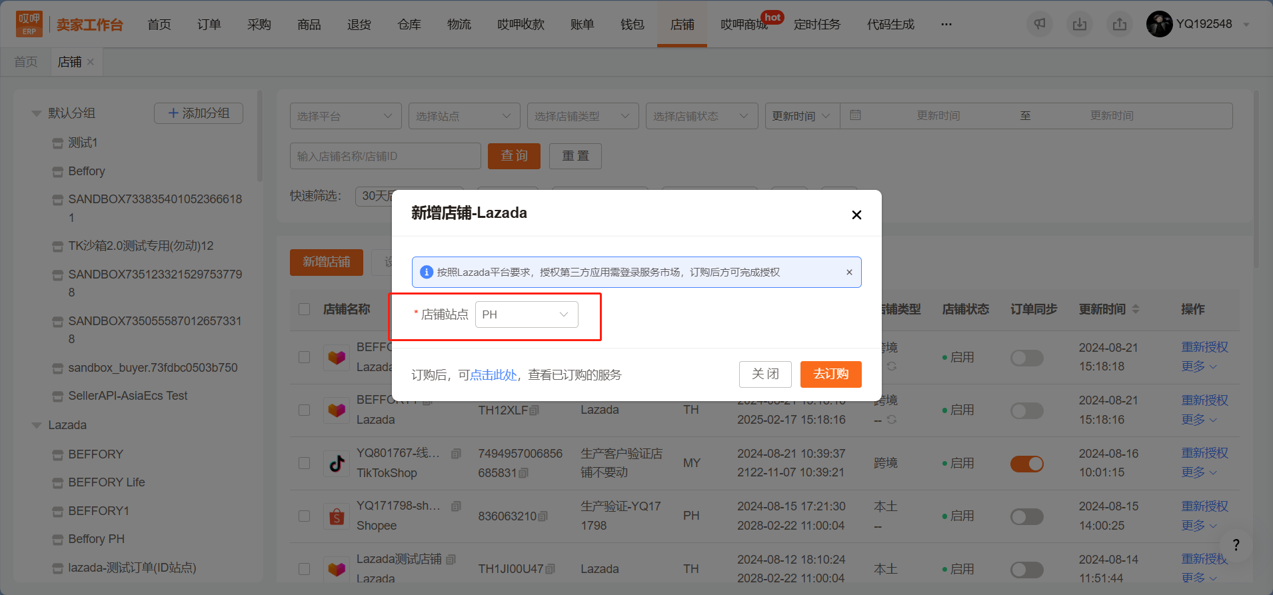
Task: Toggle order sync for Shopee row
Action: coord(1027,516)
